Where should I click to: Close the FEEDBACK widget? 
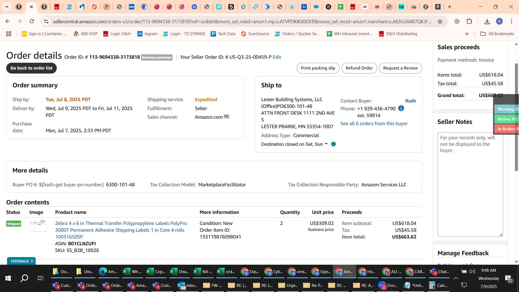[x=32, y=261]
